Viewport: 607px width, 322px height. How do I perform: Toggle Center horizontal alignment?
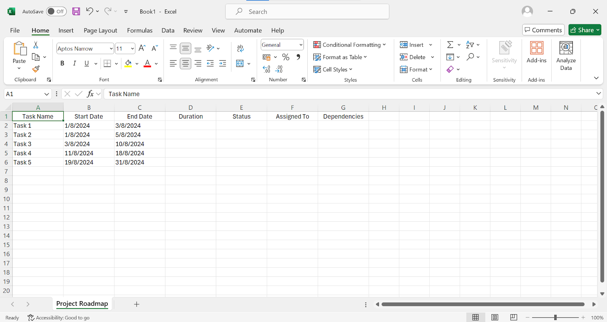click(x=186, y=63)
